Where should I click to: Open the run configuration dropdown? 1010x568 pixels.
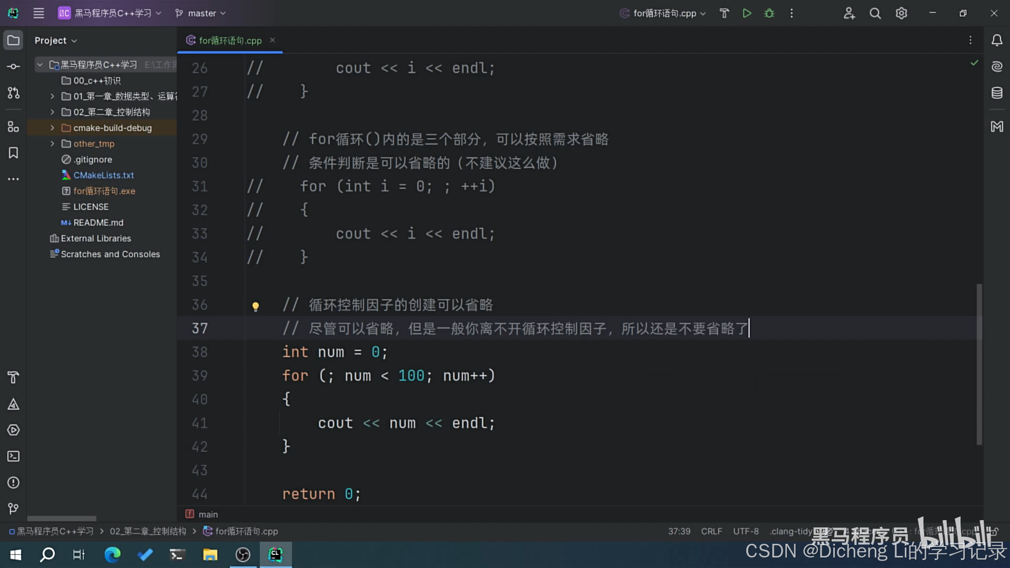tap(663, 13)
